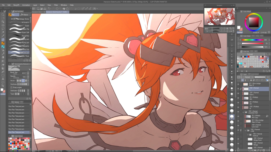271x152 pixels.
Task: Select the Gradient tool
Action: [3, 68]
